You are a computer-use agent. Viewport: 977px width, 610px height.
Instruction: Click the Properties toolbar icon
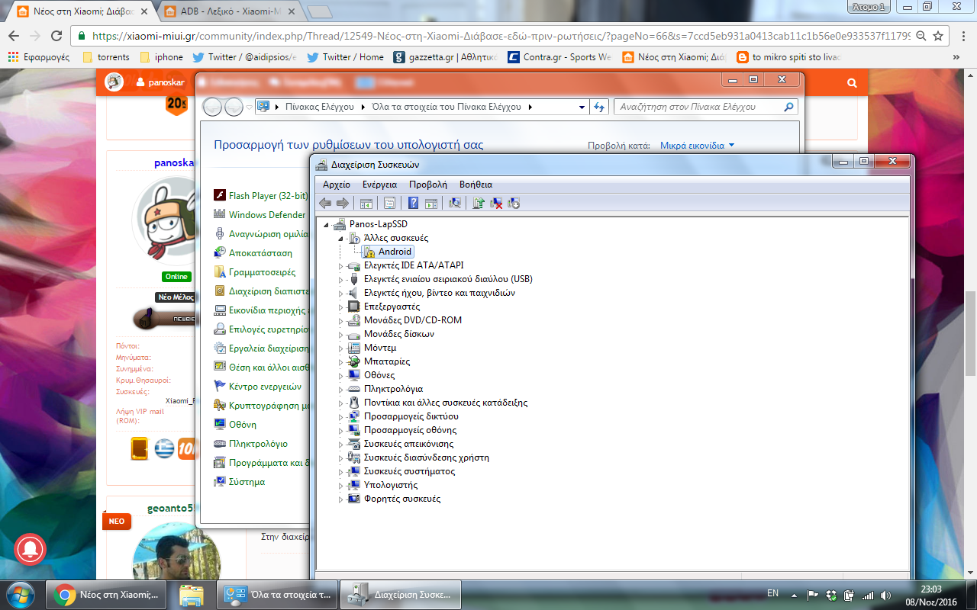(389, 203)
